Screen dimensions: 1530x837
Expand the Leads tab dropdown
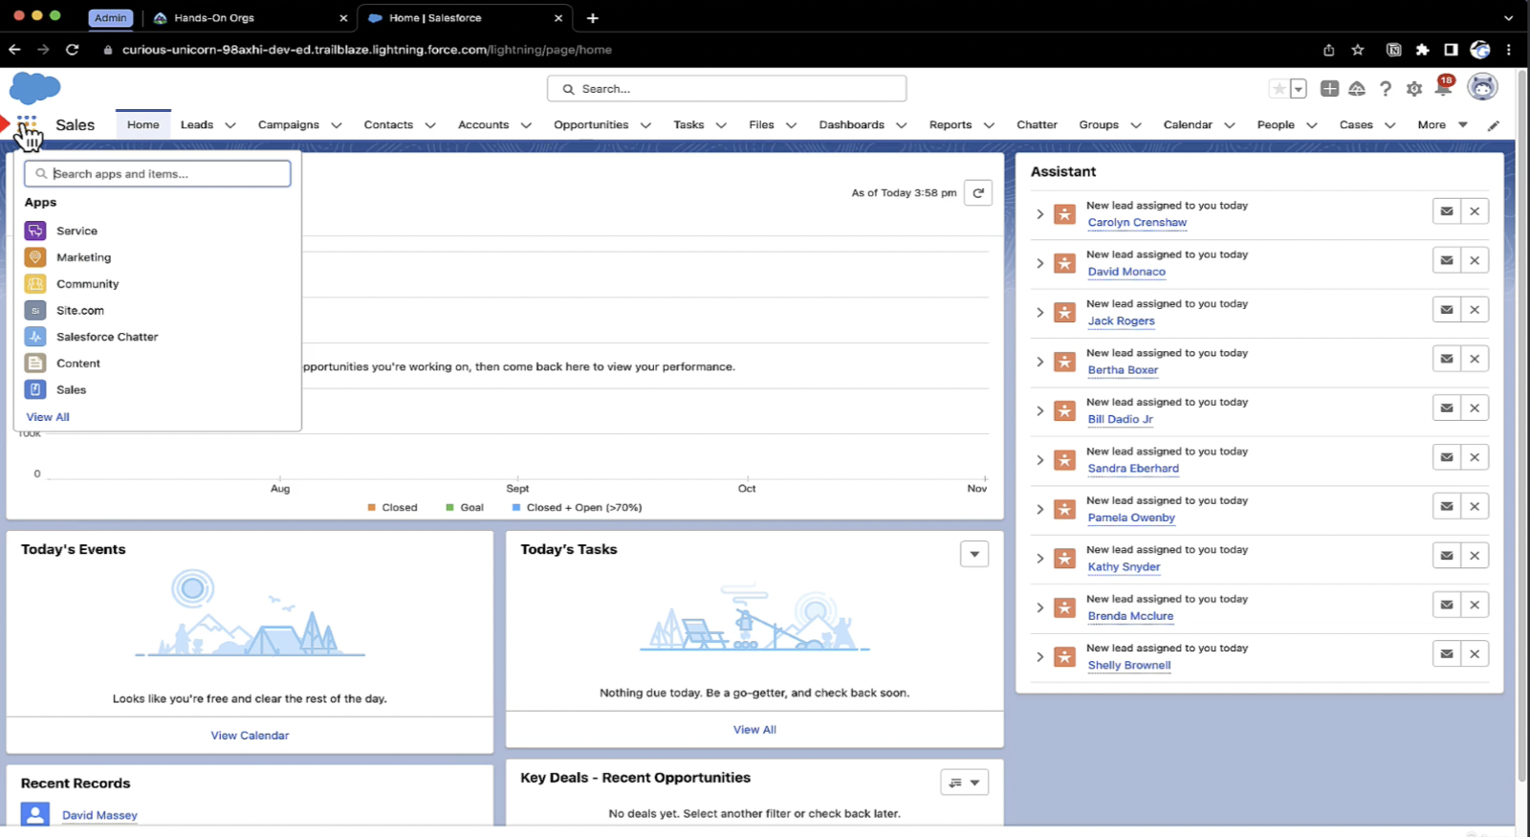point(230,125)
